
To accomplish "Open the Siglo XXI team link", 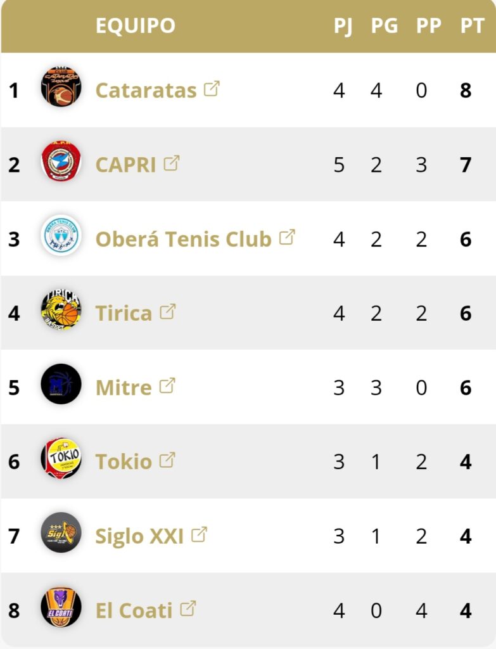I will click(x=139, y=536).
